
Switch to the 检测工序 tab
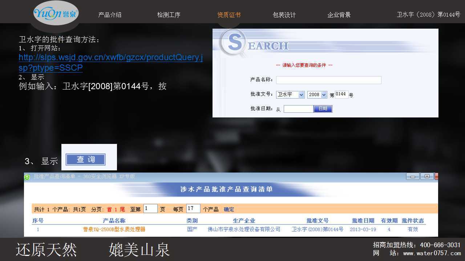169,15
